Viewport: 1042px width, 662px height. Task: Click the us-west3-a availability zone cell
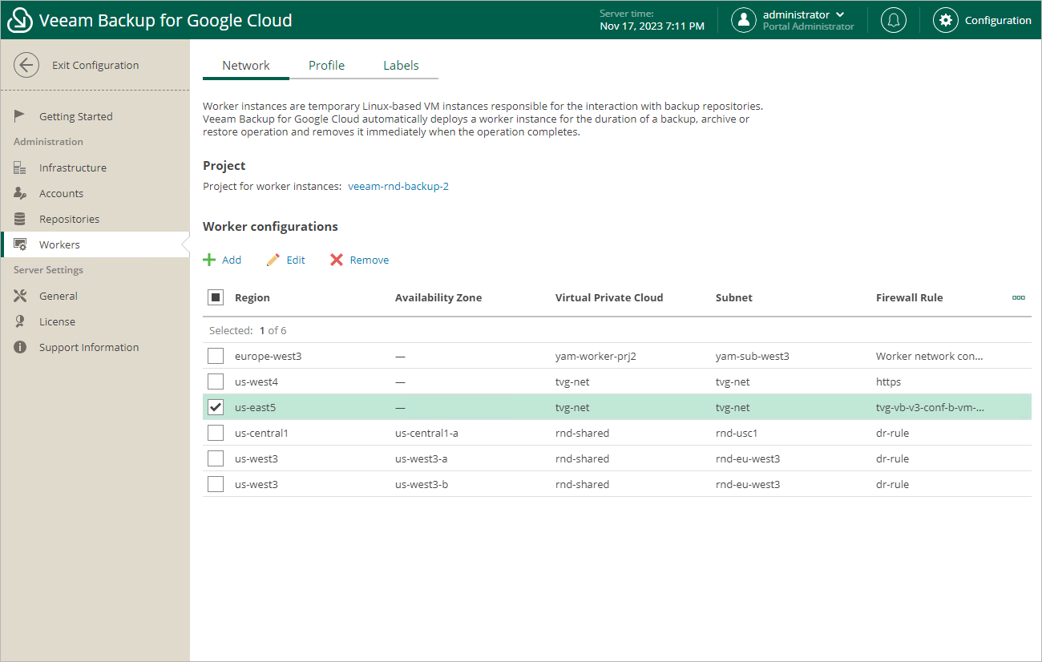click(422, 458)
